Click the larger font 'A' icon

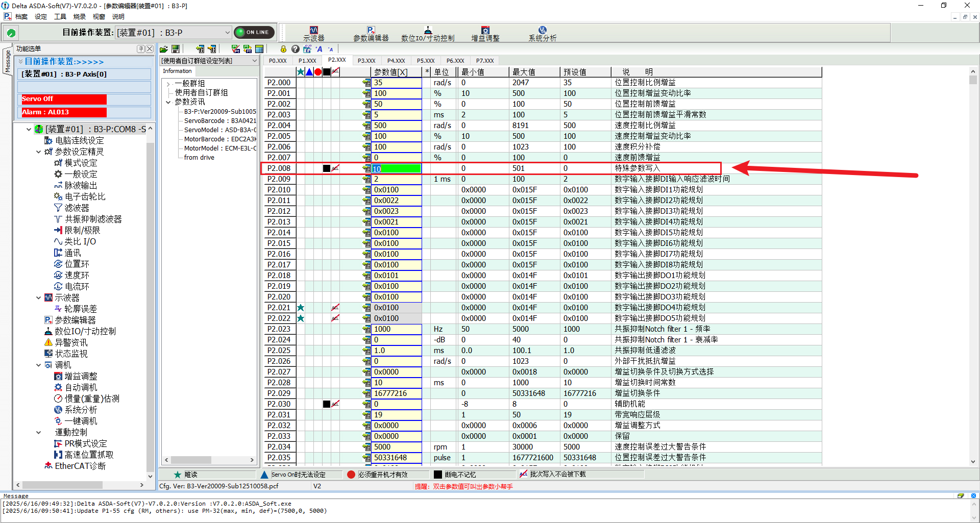coord(319,49)
